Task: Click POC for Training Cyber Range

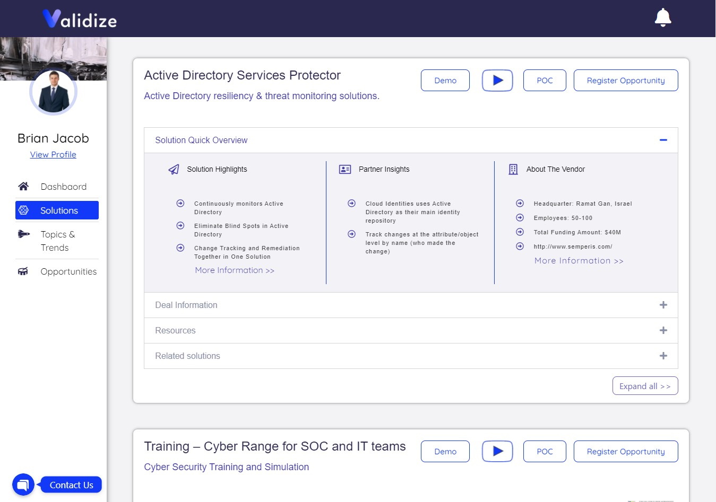Action: 545,452
